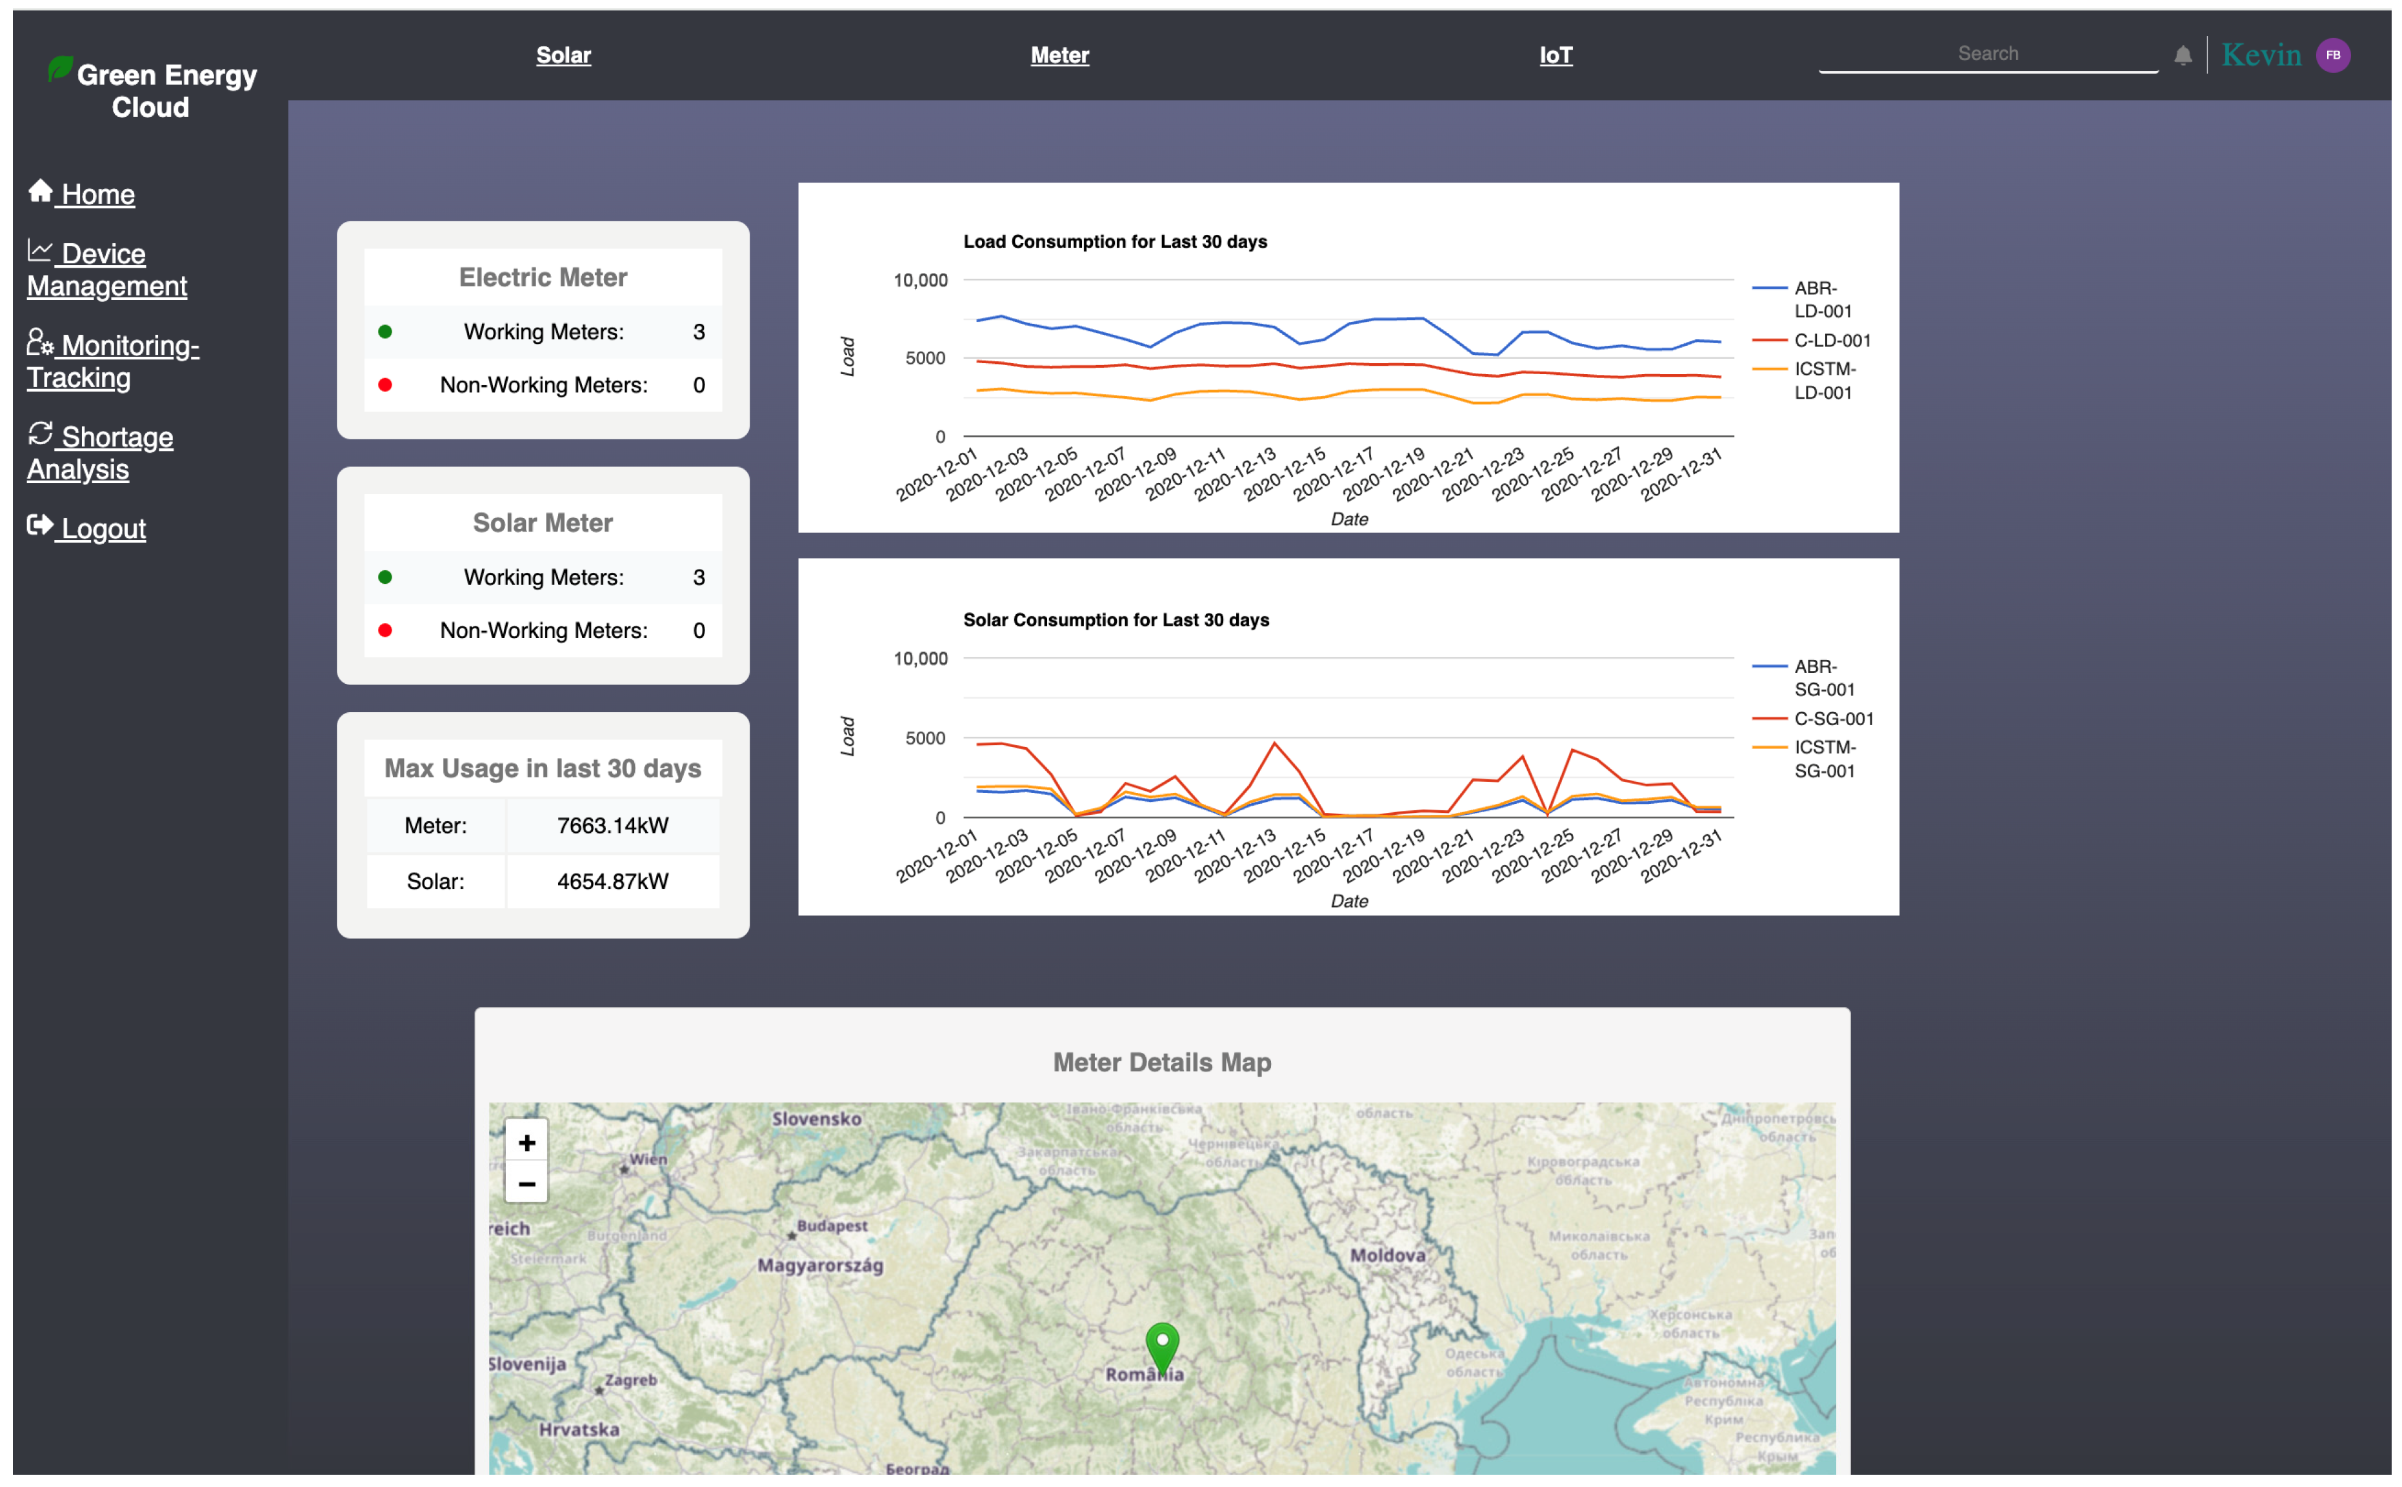Screen dimensions: 2402x1487
Task: Click the Zagreb label on map
Action: pyautogui.click(x=630, y=1380)
